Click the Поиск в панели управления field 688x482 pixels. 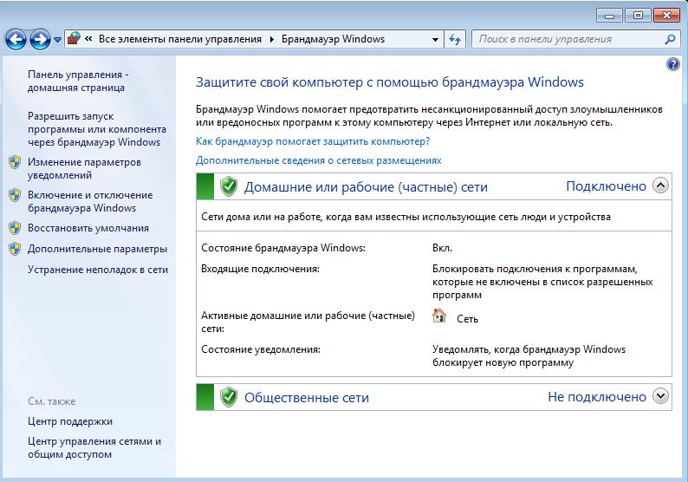pyautogui.click(x=568, y=39)
